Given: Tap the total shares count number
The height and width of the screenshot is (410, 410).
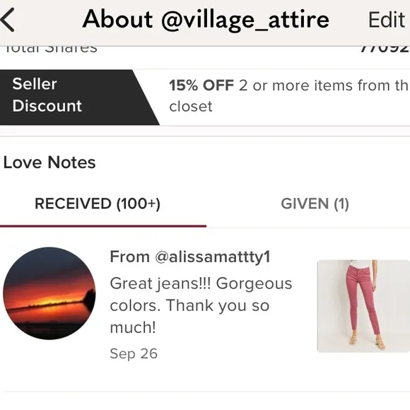Looking at the screenshot, I should [x=385, y=49].
